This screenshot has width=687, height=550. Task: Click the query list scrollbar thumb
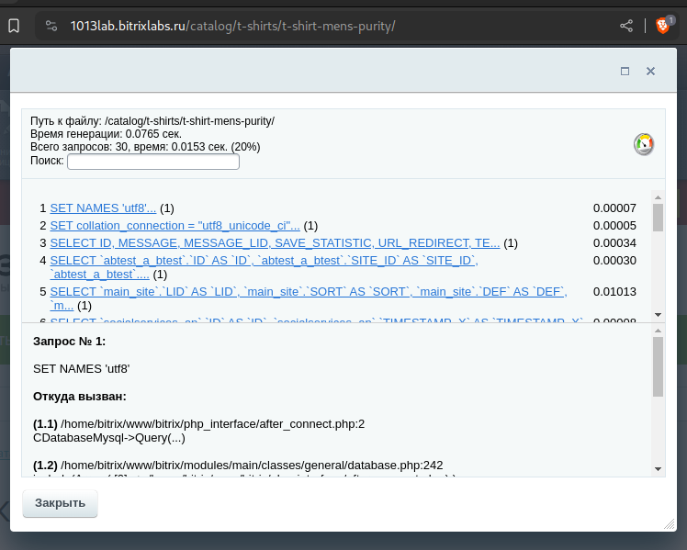pos(658,218)
